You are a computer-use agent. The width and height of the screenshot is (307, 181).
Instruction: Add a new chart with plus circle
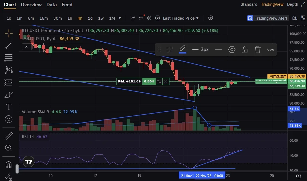click(x=211, y=18)
